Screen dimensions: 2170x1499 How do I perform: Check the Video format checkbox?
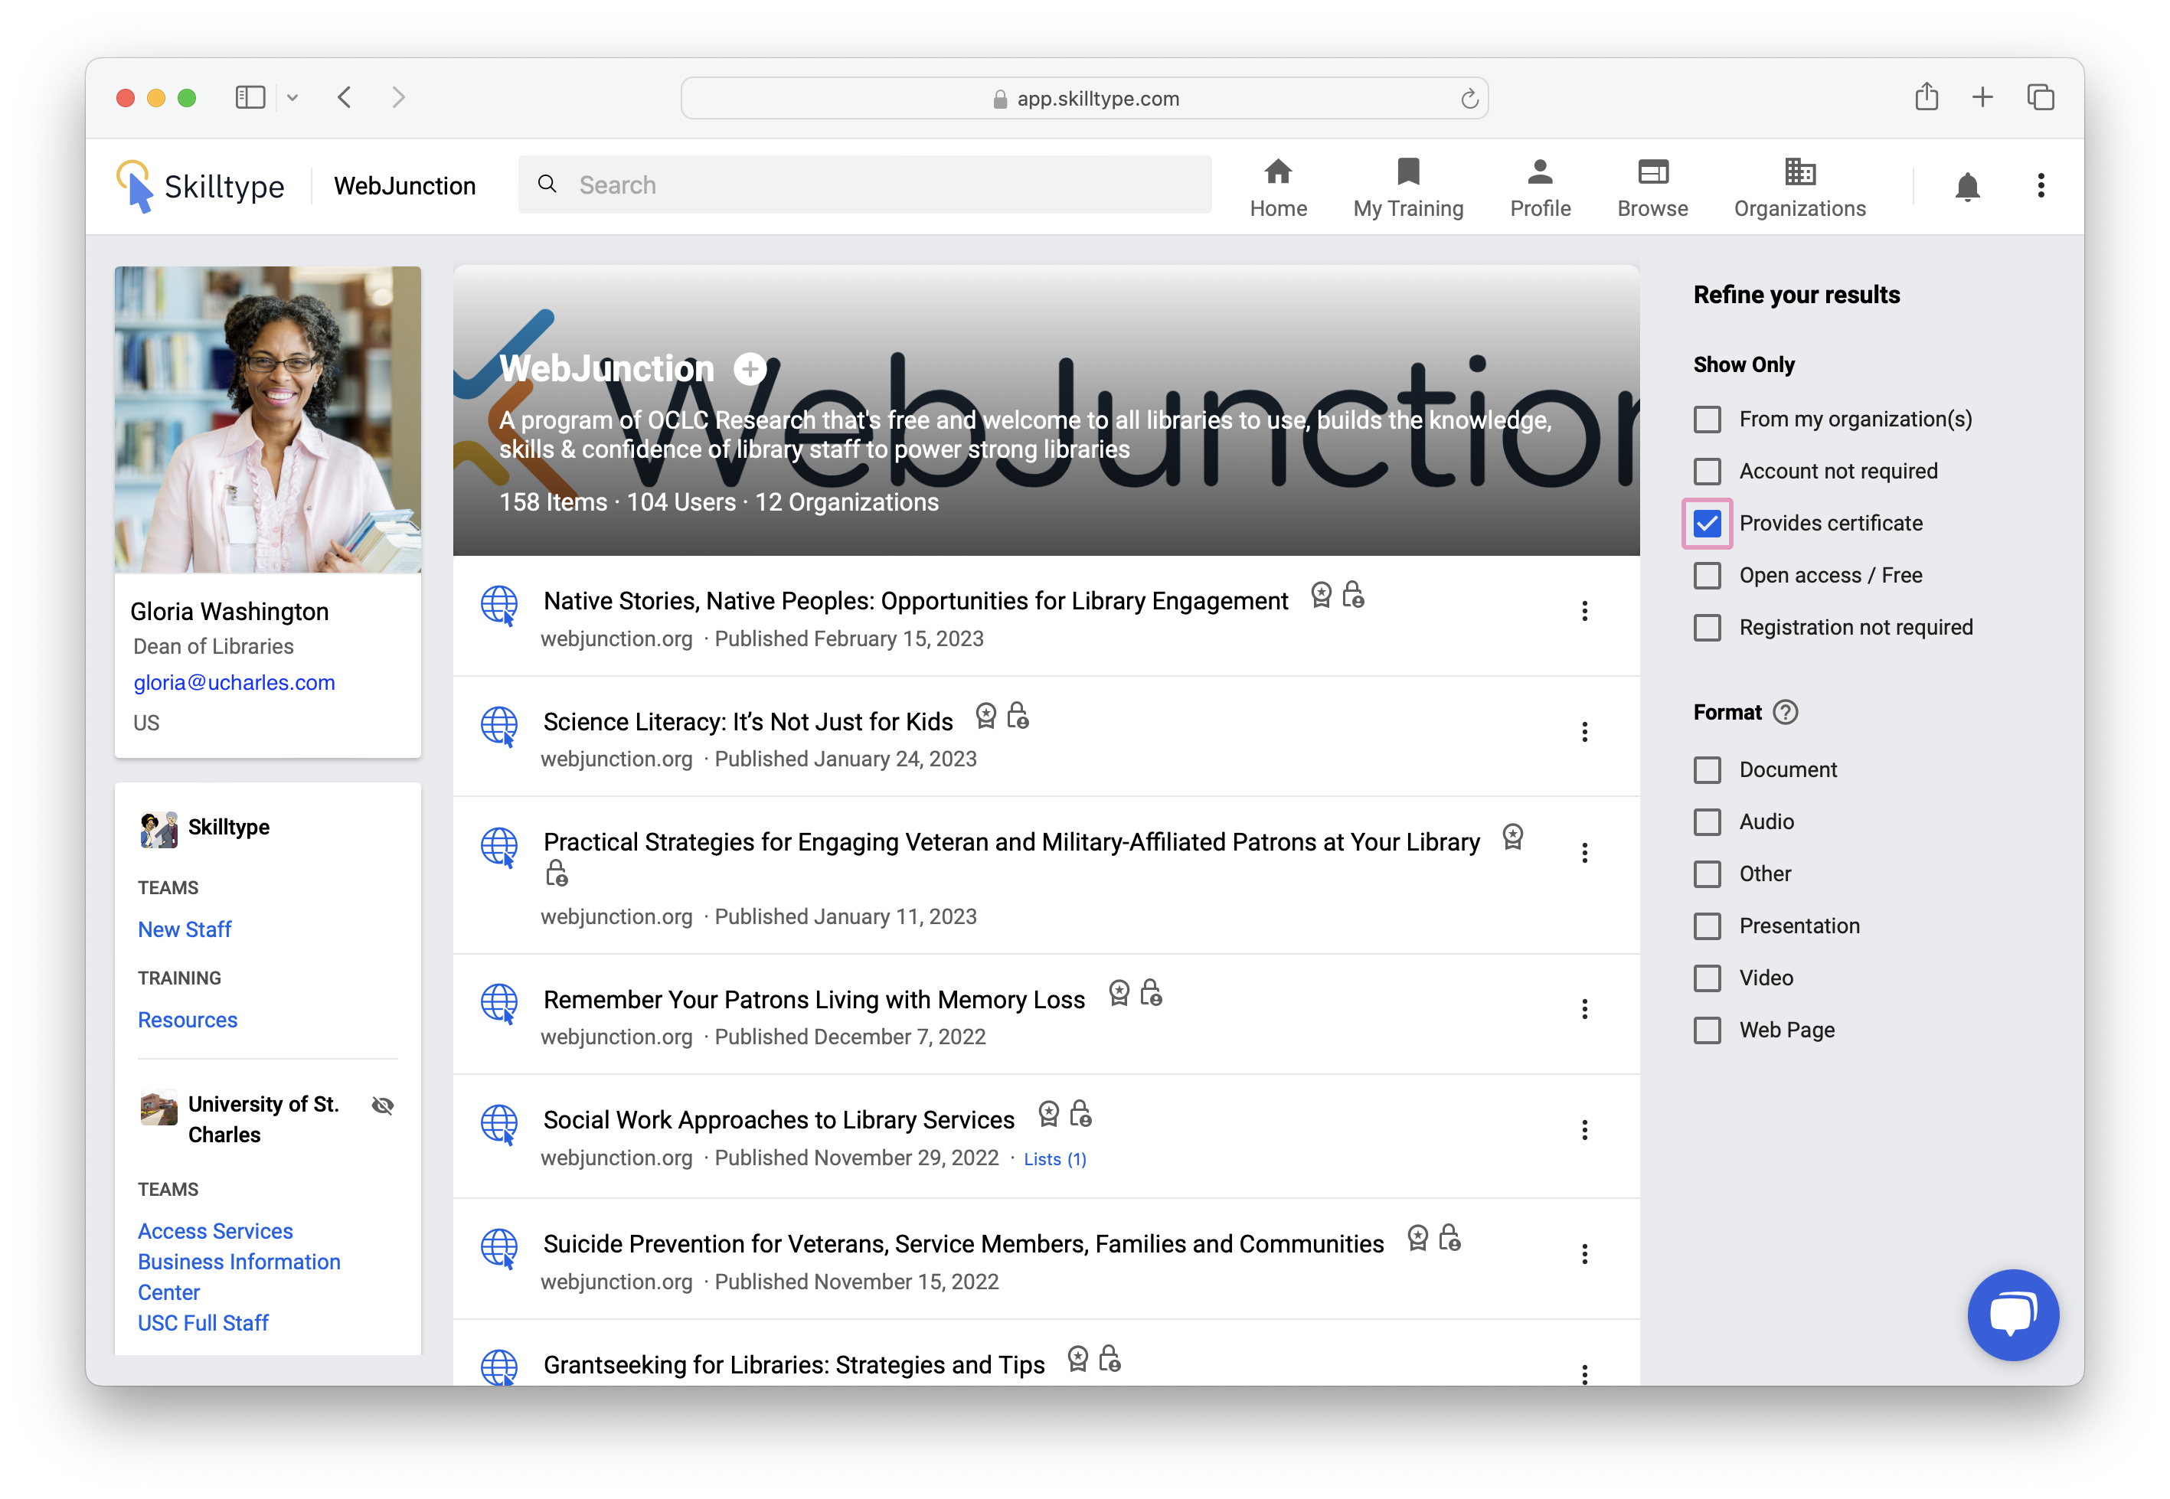(1707, 978)
